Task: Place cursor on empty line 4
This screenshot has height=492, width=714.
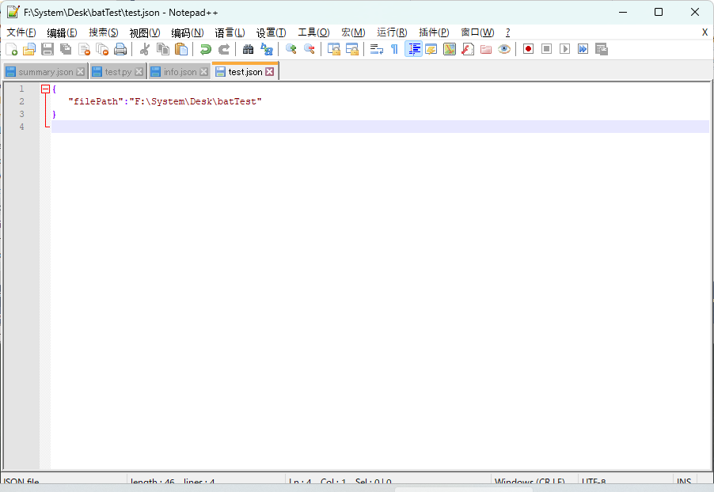Action: [x=380, y=127]
